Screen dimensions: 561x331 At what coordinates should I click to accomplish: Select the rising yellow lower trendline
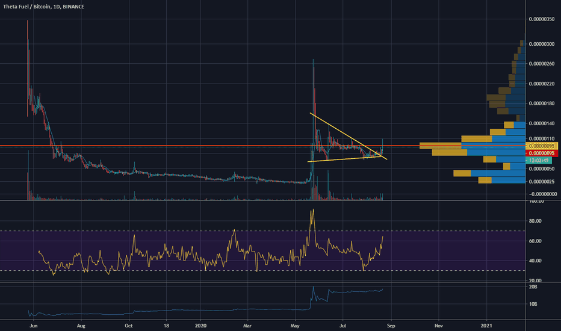344,159
